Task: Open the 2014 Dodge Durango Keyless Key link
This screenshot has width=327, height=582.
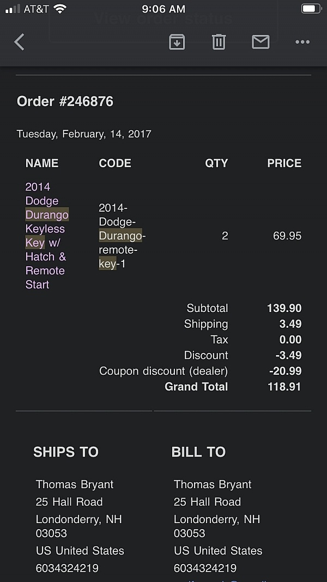Action: (x=46, y=236)
